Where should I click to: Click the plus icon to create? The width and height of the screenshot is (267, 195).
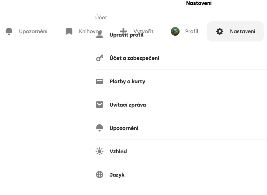[x=123, y=31]
